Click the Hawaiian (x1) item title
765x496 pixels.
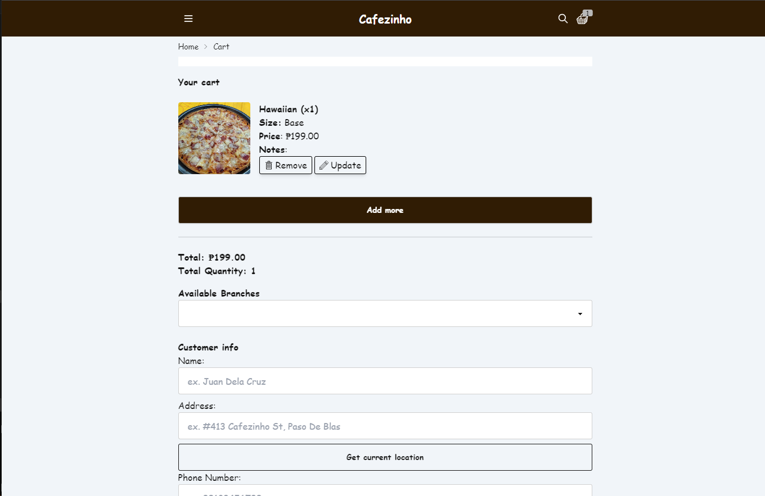(289, 109)
